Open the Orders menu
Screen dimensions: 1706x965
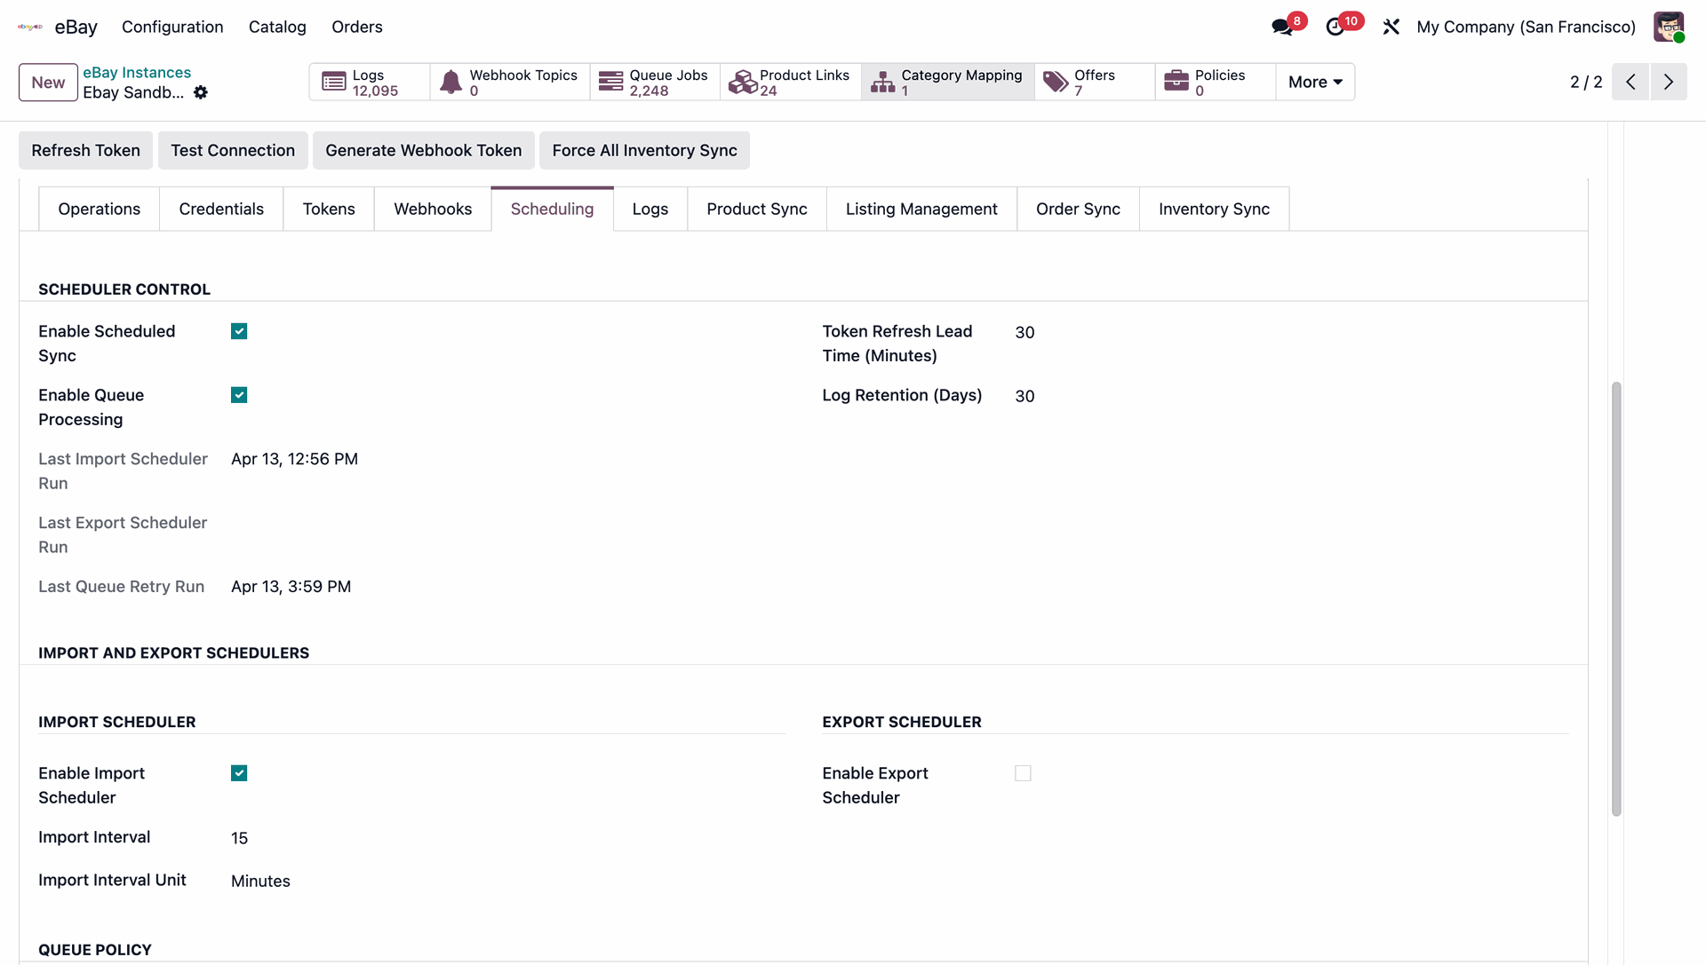coord(357,27)
